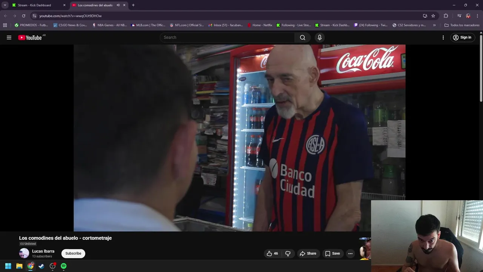The height and width of the screenshot is (272, 483).
Task: Open Following - Live Streams Kick bookmark
Action: tap(294, 25)
